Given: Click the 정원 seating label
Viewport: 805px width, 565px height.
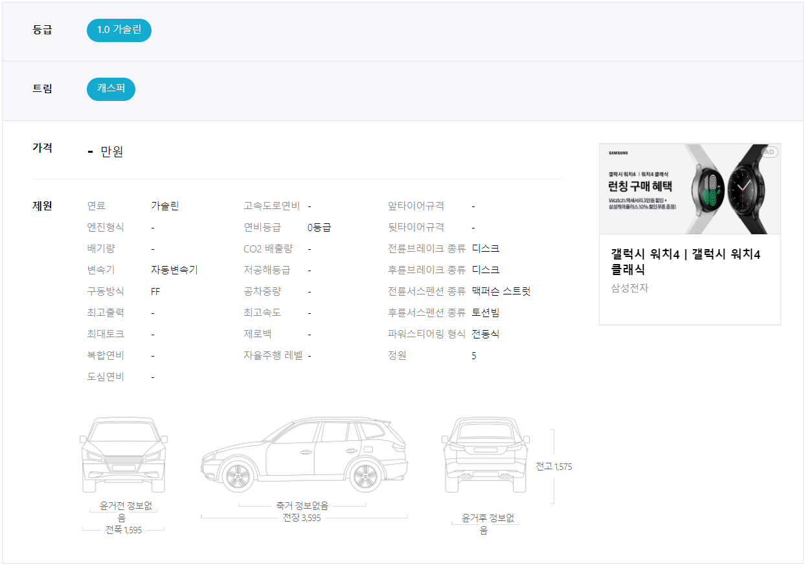Looking at the screenshot, I should point(397,355).
